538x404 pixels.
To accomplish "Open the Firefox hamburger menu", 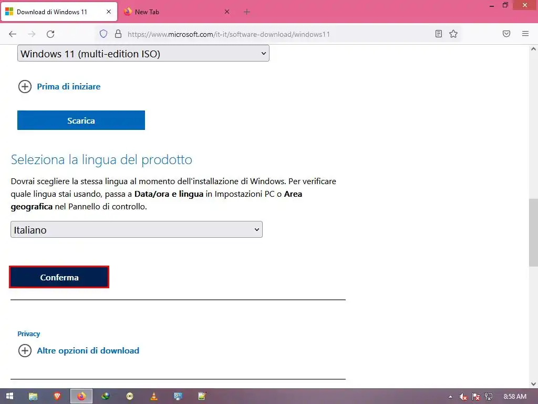I will pos(525,34).
